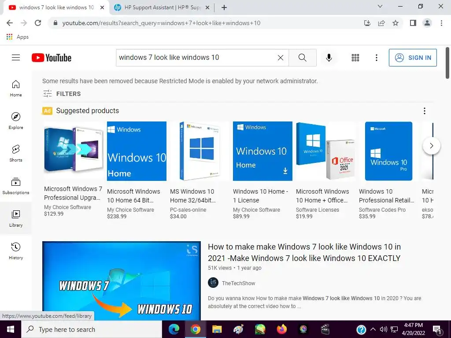Click the page vertical scrollbar
The image size is (451, 338).
447,62
